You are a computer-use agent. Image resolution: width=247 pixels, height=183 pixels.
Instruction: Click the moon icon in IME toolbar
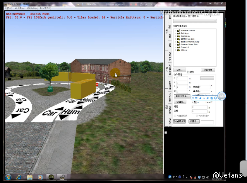tap(201, 98)
